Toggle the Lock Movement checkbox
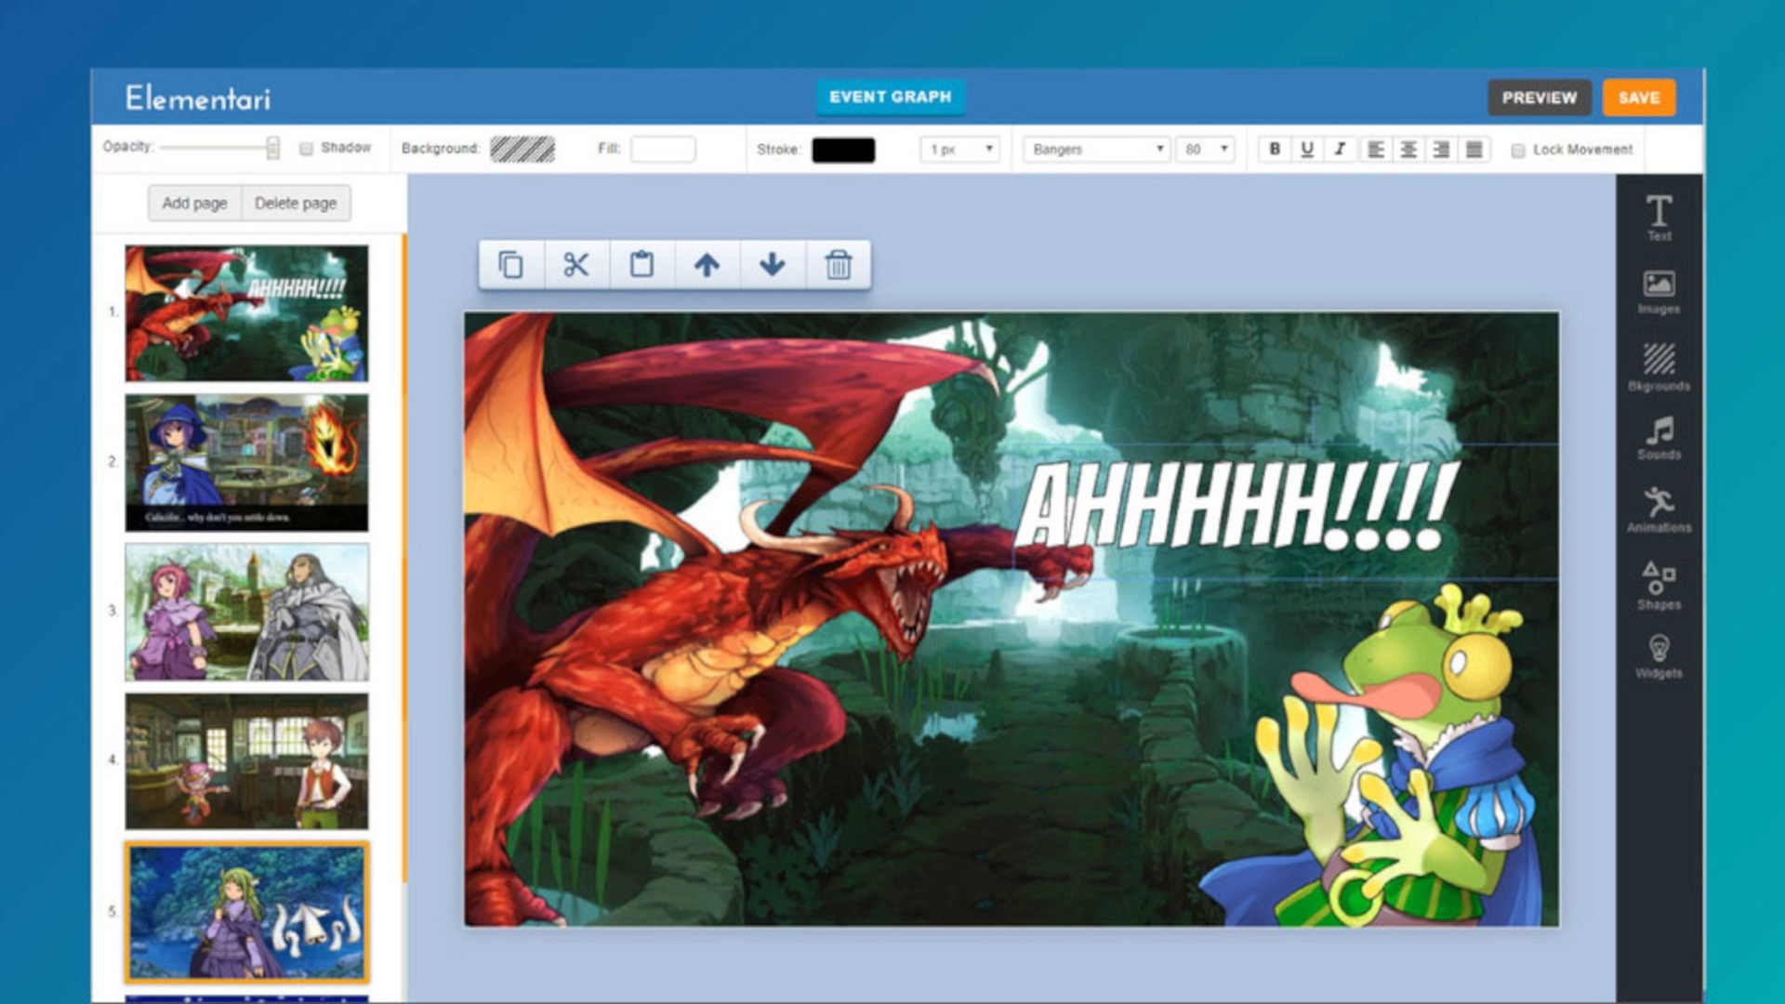Screen dimensions: 1785x1004 pos(1517,151)
